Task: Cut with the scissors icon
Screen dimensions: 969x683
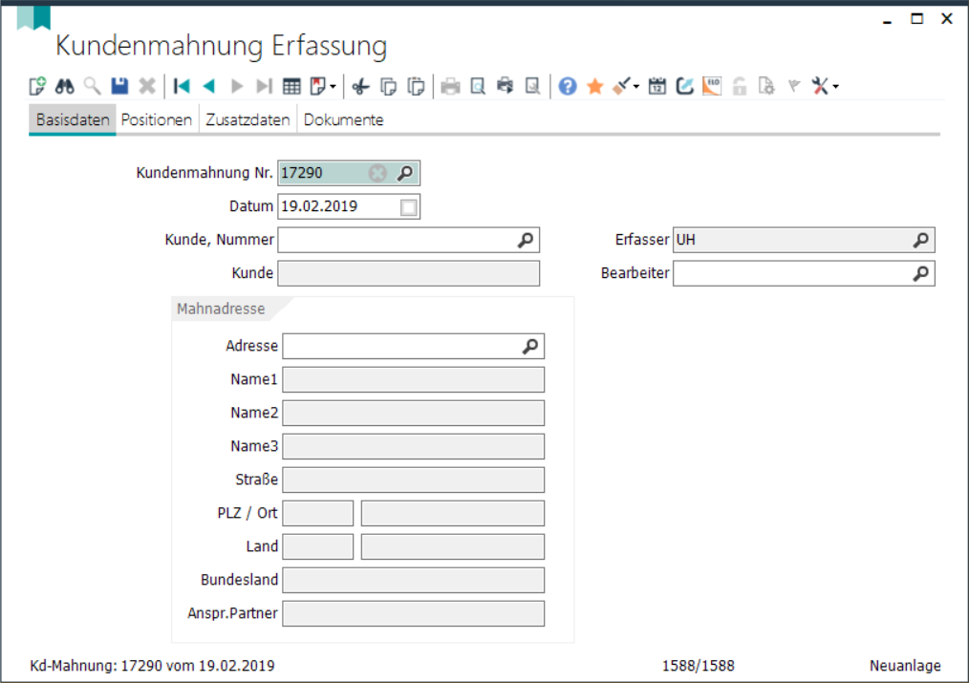Action: coord(360,86)
